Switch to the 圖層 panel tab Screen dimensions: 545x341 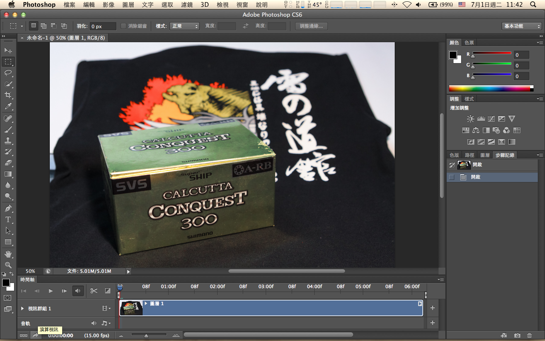click(x=485, y=155)
